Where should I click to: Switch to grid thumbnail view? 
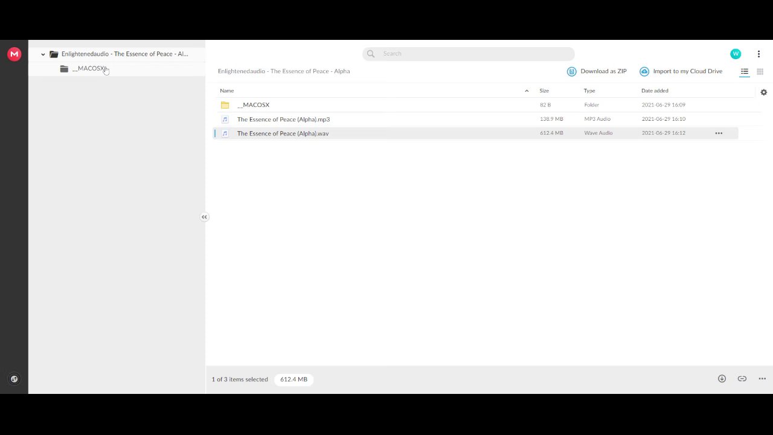pos(760,71)
